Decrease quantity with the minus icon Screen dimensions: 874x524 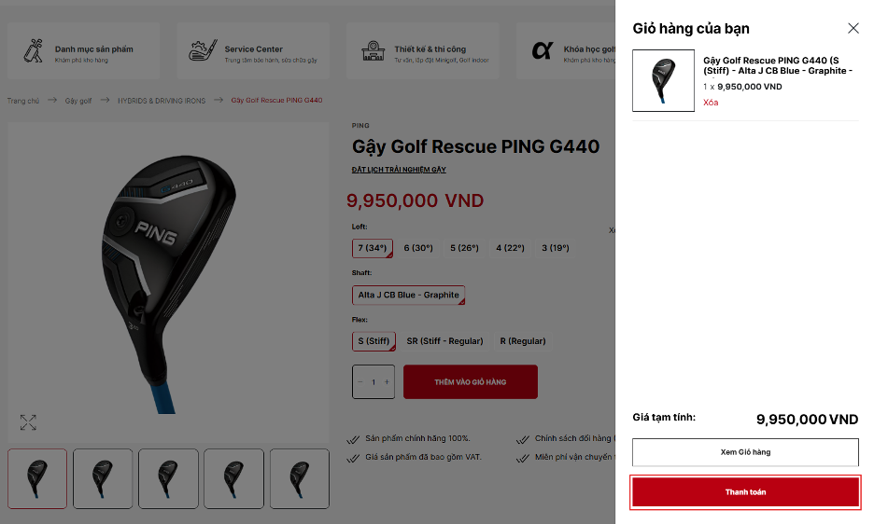click(360, 382)
